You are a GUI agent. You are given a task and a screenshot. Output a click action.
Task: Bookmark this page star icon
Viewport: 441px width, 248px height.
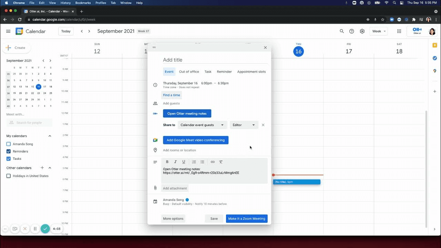click(383, 20)
